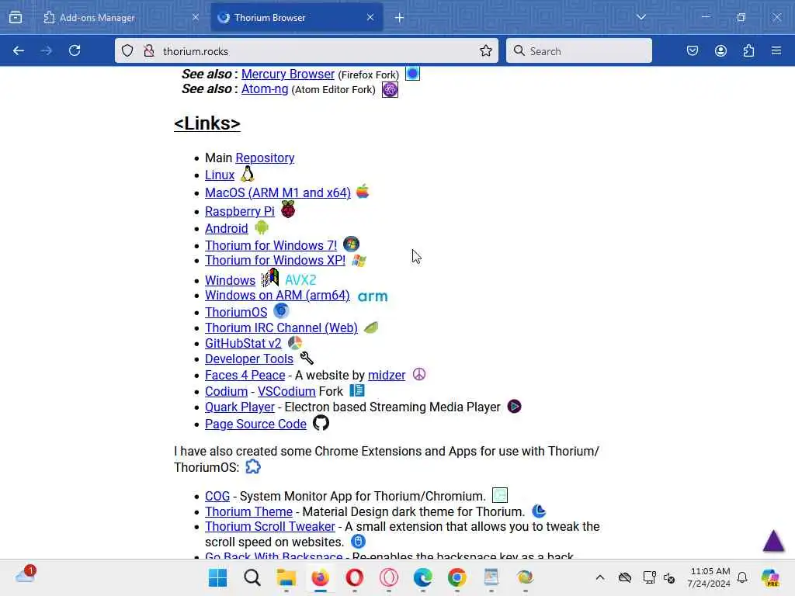
Task: Click the purple scroll-to-top triangle
Action: tap(774, 541)
